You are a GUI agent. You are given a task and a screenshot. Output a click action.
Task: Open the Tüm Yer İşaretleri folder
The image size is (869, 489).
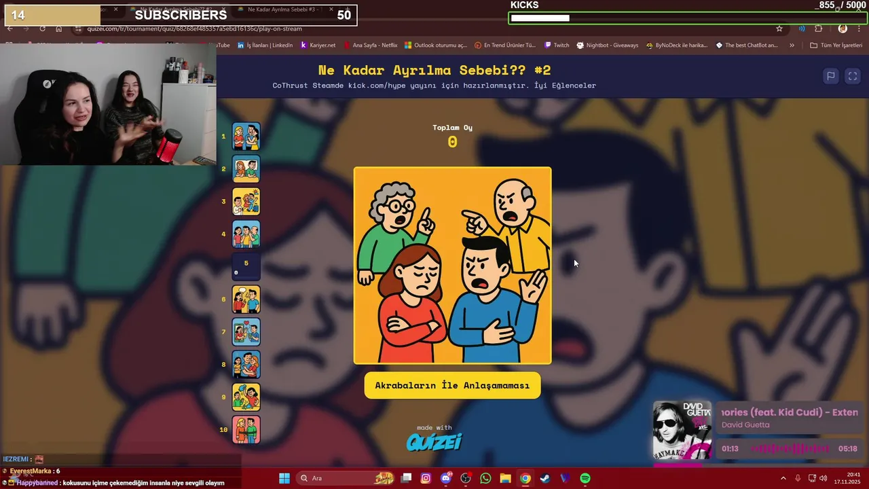coord(836,46)
